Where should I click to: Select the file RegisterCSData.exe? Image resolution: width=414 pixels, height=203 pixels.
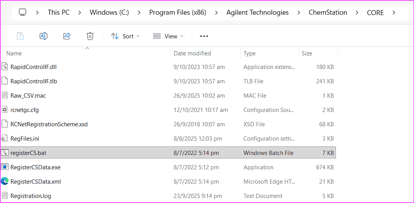click(36, 167)
